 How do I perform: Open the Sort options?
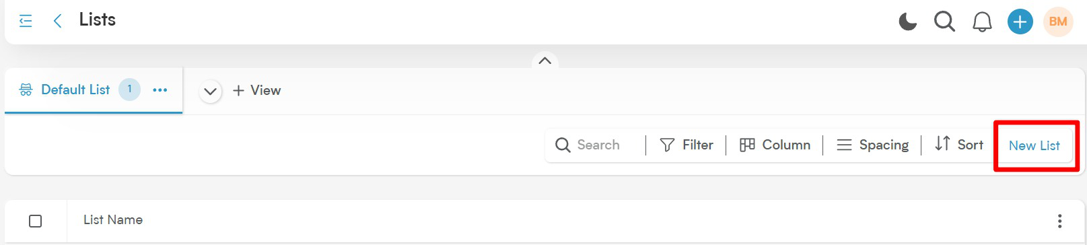[x=959, y=144]
